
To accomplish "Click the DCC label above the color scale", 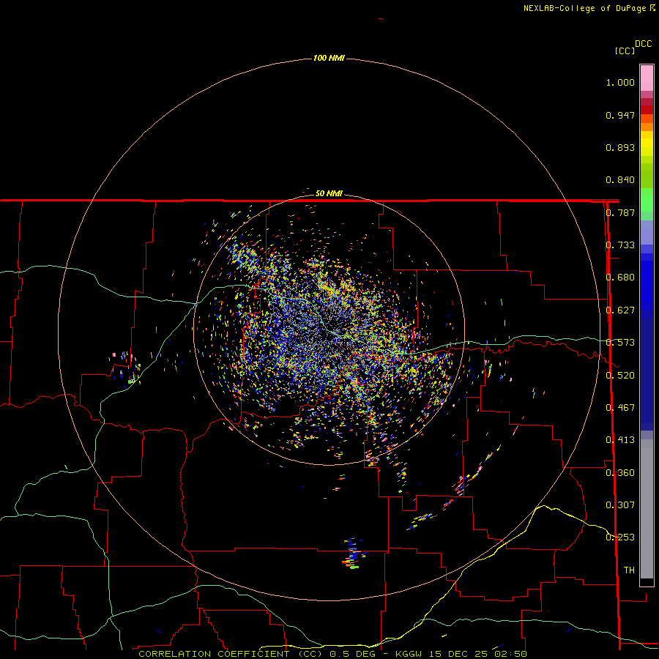I will coord(643,44).
